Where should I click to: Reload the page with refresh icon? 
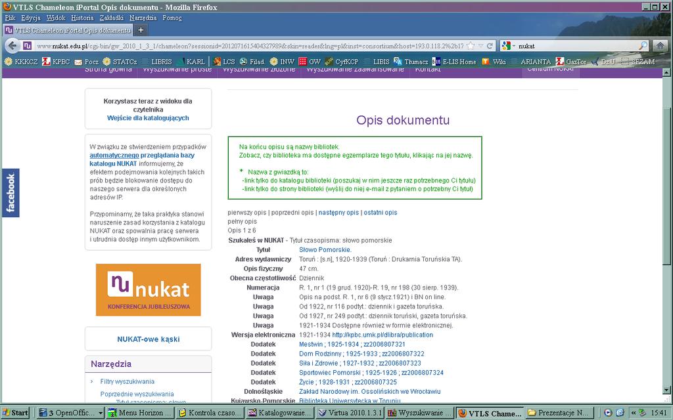click(490, 46)
